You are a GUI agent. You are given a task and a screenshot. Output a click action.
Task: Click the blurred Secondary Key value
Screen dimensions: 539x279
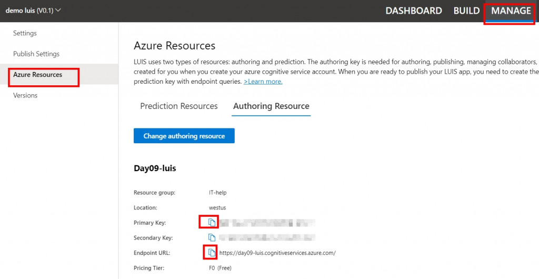point(267,238)
